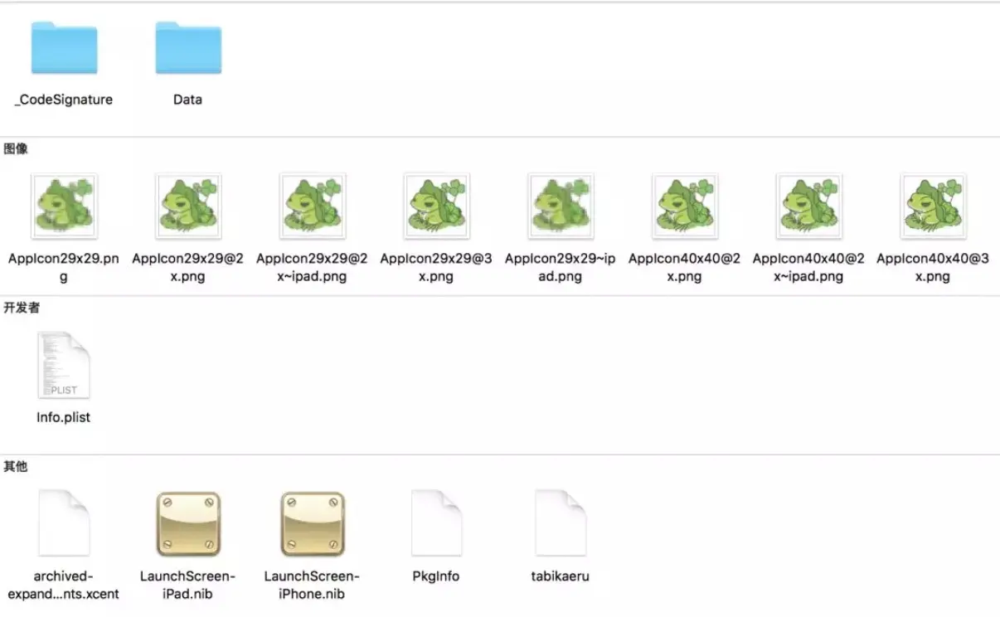Select the AppIcon29x29.png frog thumbnail
Viewport: 1000px width, 617px height.
pyautogui.click(x=64, y=206)
